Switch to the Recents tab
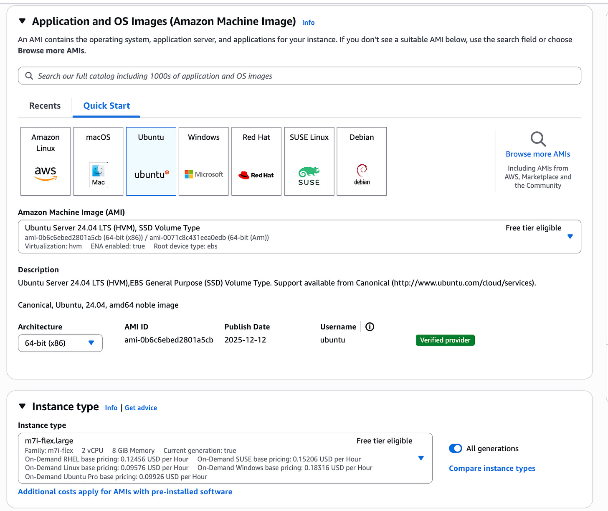 point(45,106)
